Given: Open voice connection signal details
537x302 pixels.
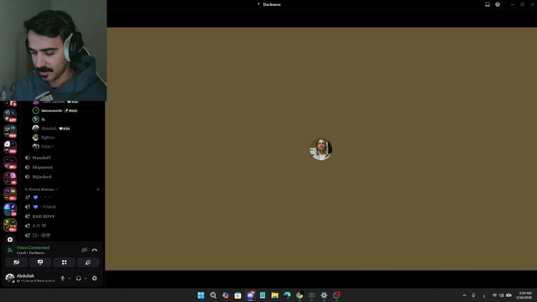Looking at the screenshot, I should tap(10, 250).
